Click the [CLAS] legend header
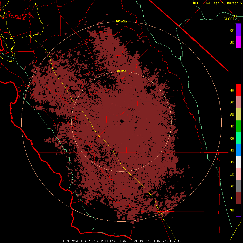 [x=228, y=19]
